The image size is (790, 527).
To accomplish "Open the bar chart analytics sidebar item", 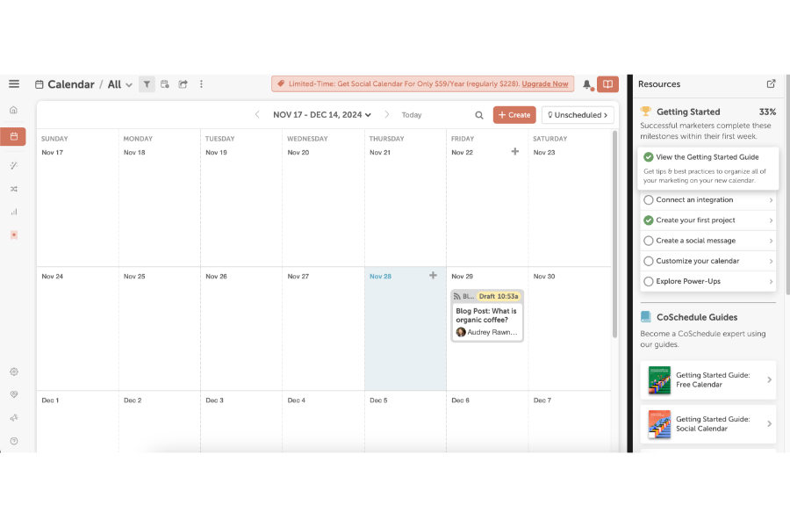I will click(13, 212).
